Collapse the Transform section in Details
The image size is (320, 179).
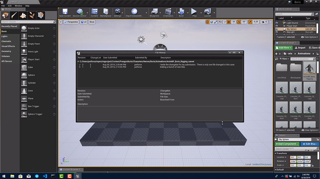(x=276, y=153)
